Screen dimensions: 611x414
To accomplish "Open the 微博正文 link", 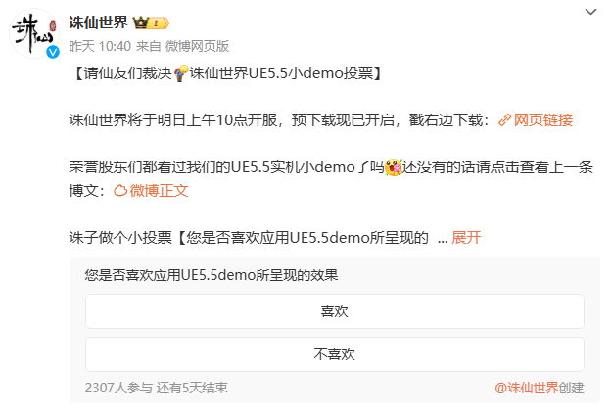I will coord(159,191).
